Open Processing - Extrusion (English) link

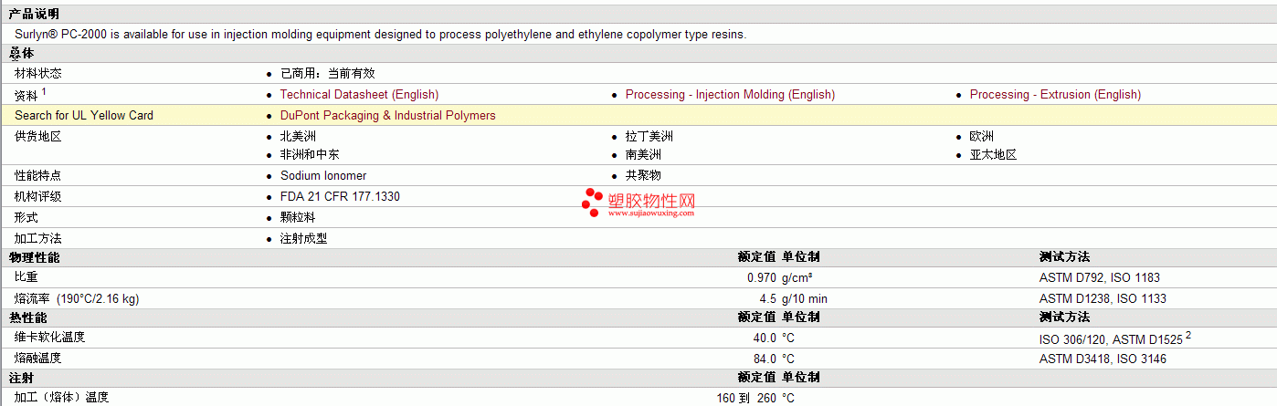click(x=1055, y=94)
